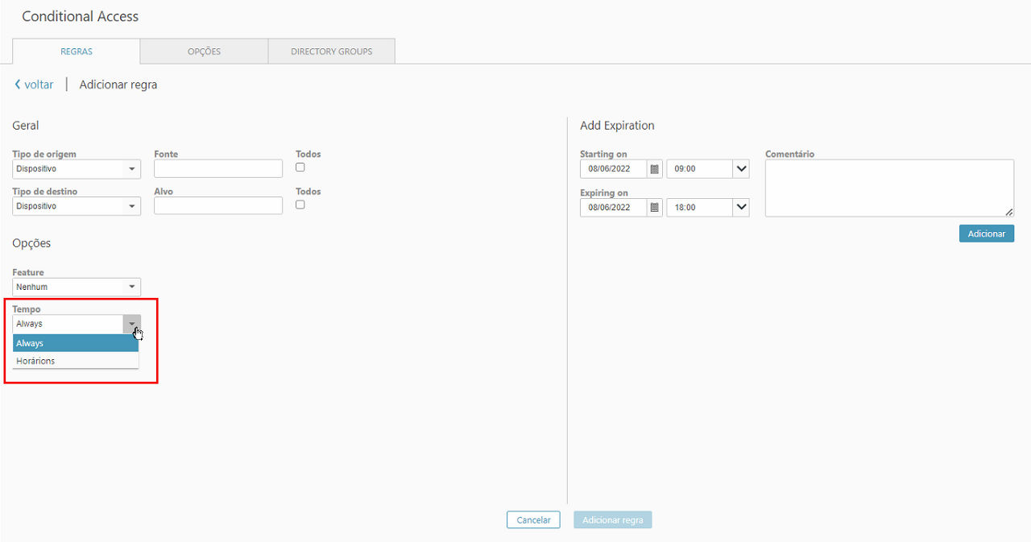Choose Horárions in the Tempo list

tap(76, 361)
